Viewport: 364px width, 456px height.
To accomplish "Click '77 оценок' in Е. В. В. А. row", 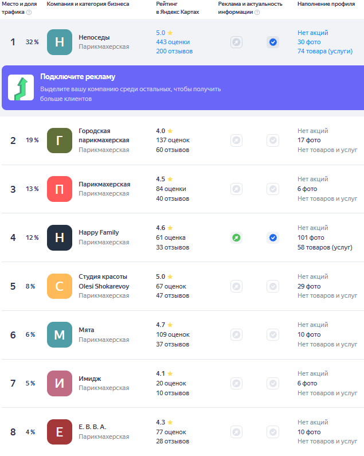I will click(171, 432).
